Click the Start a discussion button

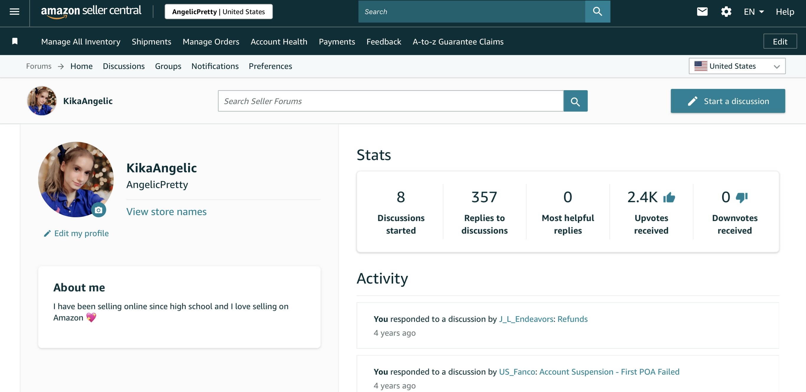pyautogui.click(x=727, y=101)
